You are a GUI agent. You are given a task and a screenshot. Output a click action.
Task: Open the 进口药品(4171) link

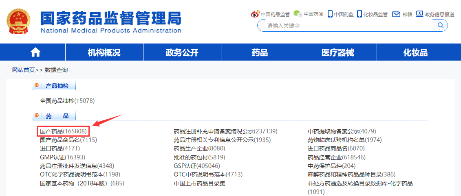point(57,148)
